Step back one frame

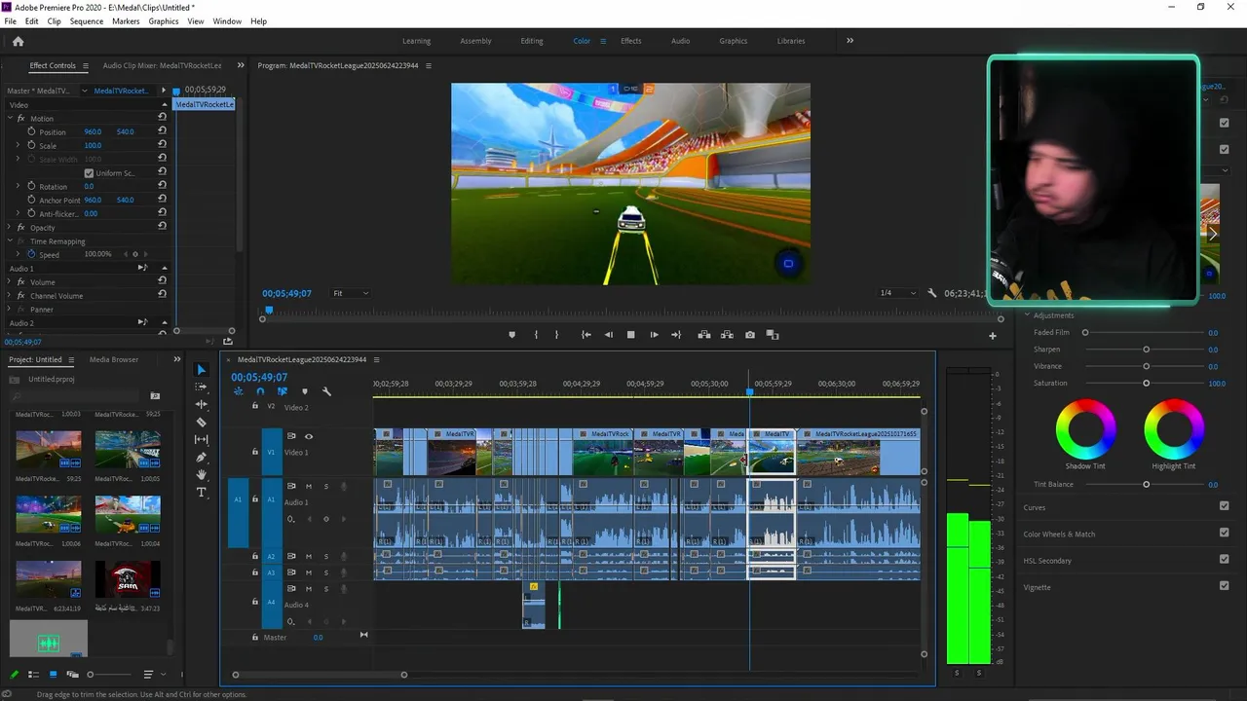[609, 335]
